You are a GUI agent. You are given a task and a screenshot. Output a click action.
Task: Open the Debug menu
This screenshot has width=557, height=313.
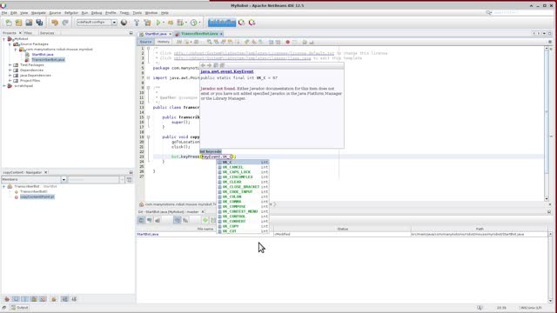pos(97,13)
